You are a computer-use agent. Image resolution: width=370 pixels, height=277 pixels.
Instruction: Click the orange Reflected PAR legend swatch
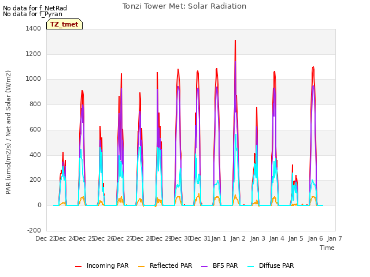click(x=141, y=267)
